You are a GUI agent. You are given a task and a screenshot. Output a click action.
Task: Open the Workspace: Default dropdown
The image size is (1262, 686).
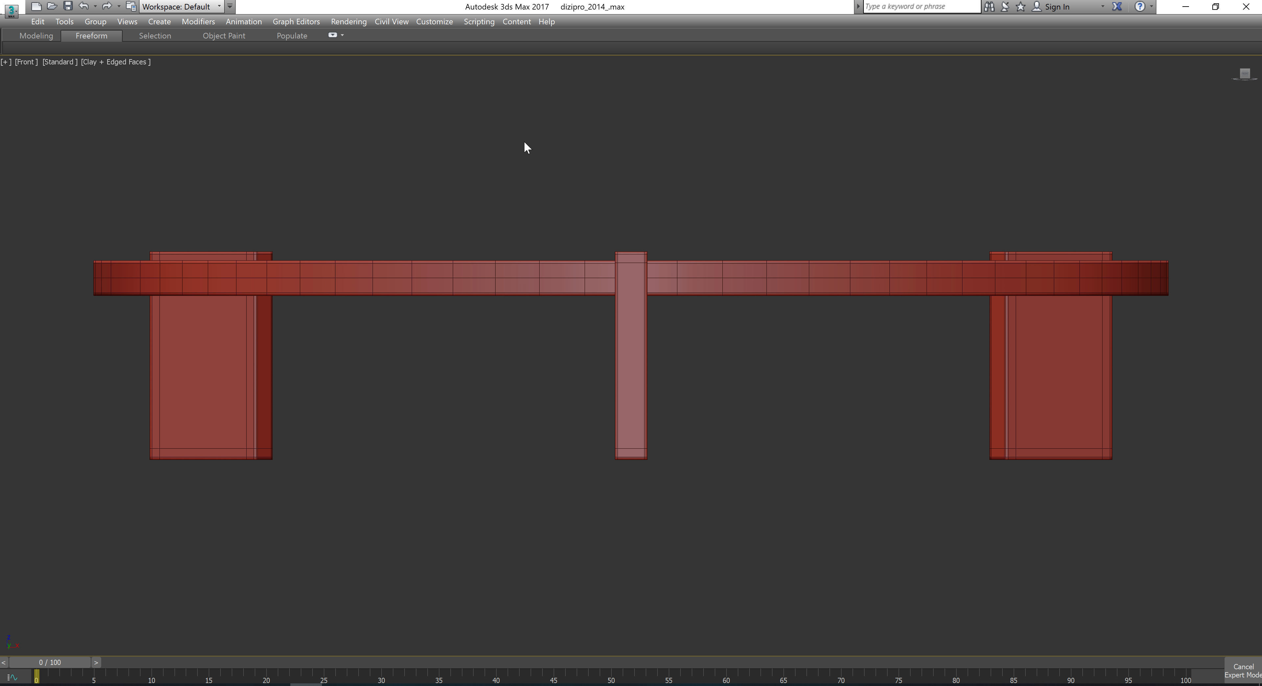point(181,6)
